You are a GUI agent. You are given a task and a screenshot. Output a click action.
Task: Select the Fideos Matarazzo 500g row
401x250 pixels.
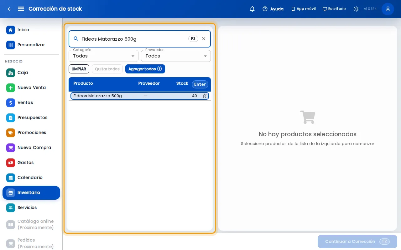click(140, 96)
